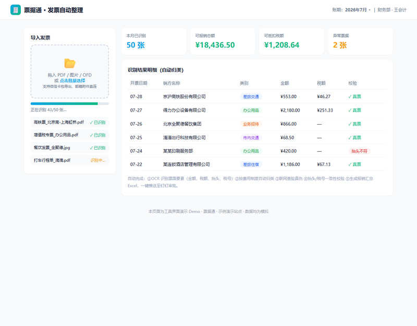Click the 可抵扣税额 ¥1,208.64 value

point(281,45)
